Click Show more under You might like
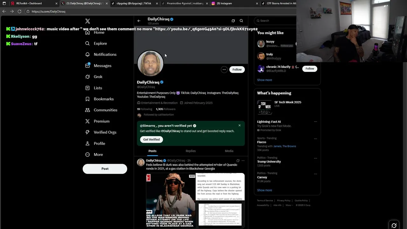Viewport: 407px width, 229px height. click(265, 80)
